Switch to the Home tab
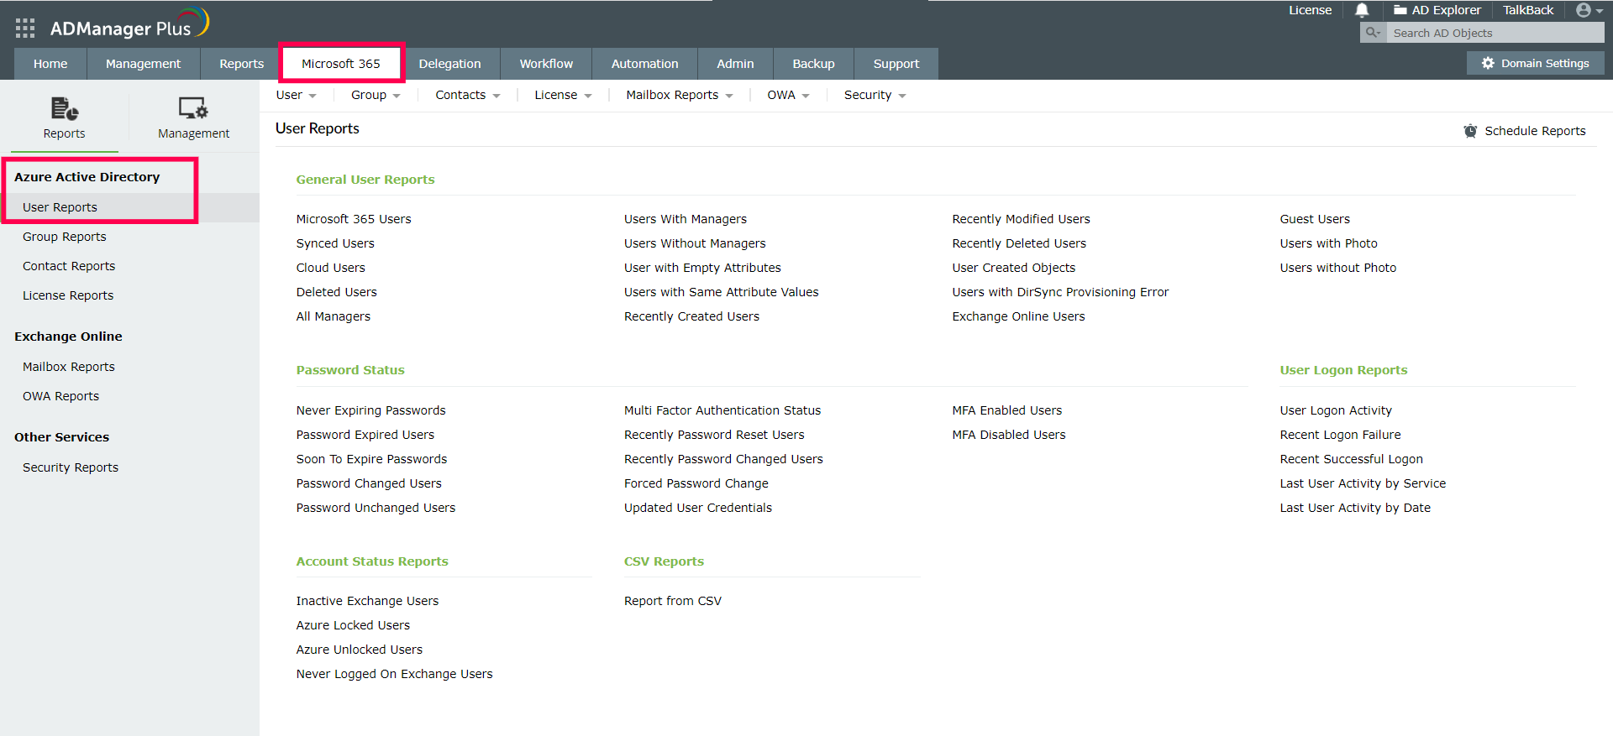This screenshot has height=736, width=1613. [50, 64]
